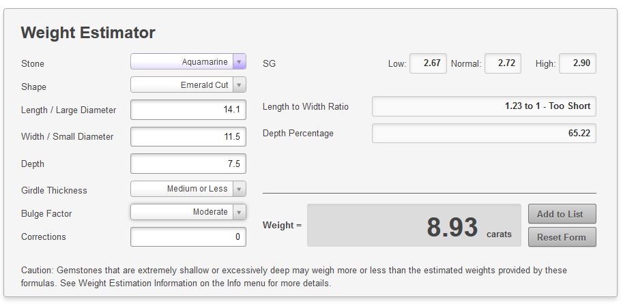Image resolution: width=636 pixels, height=306 pixels.
Task: Select the SG Low value box
Action: tap(429, 63)
